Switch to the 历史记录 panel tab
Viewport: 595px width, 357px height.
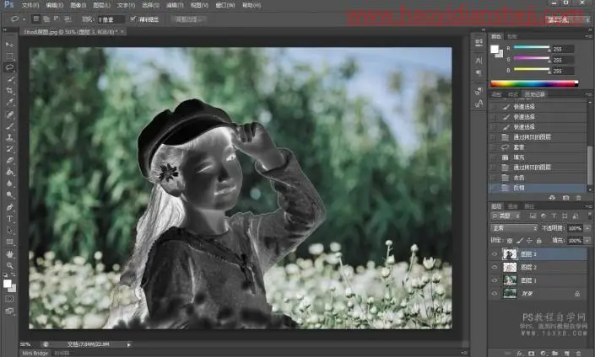[535, 94]
